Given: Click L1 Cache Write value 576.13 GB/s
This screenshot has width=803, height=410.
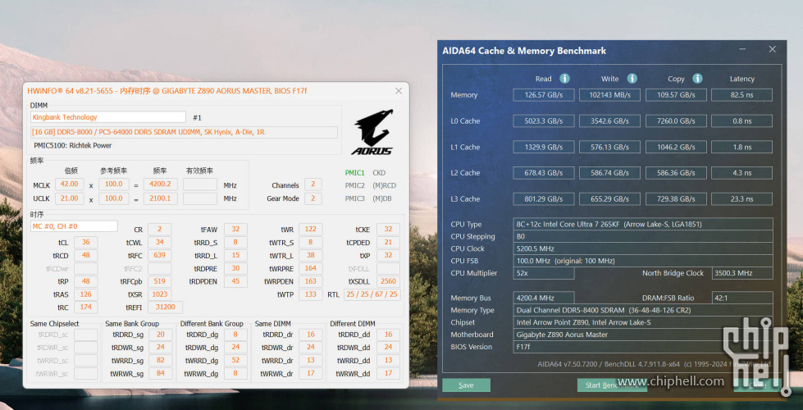Looking at the screenshot, I should pos(609,147).
